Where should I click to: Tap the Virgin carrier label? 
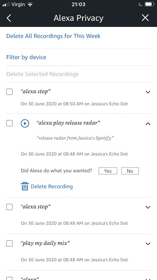coord(18,4)
